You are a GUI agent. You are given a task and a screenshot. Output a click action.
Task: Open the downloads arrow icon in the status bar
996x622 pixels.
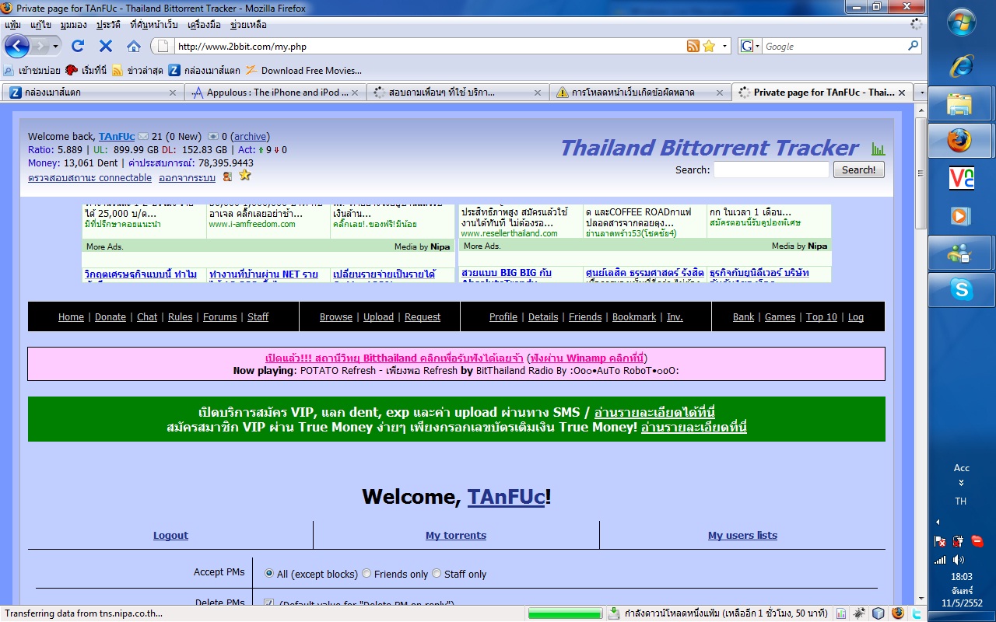pyautogui.click(x=613, y=613)
